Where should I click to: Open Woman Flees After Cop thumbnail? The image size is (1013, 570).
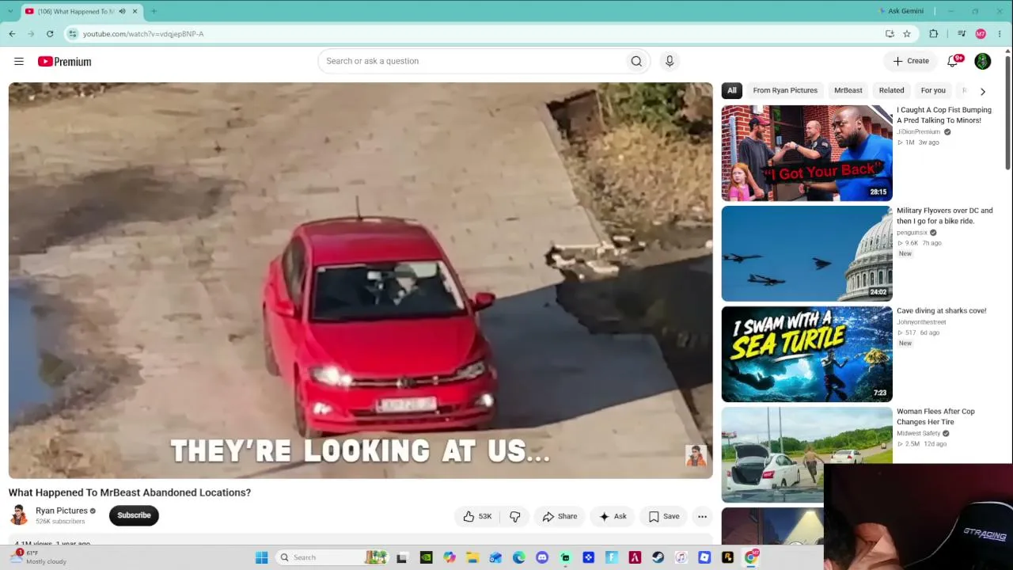point(806,455)
